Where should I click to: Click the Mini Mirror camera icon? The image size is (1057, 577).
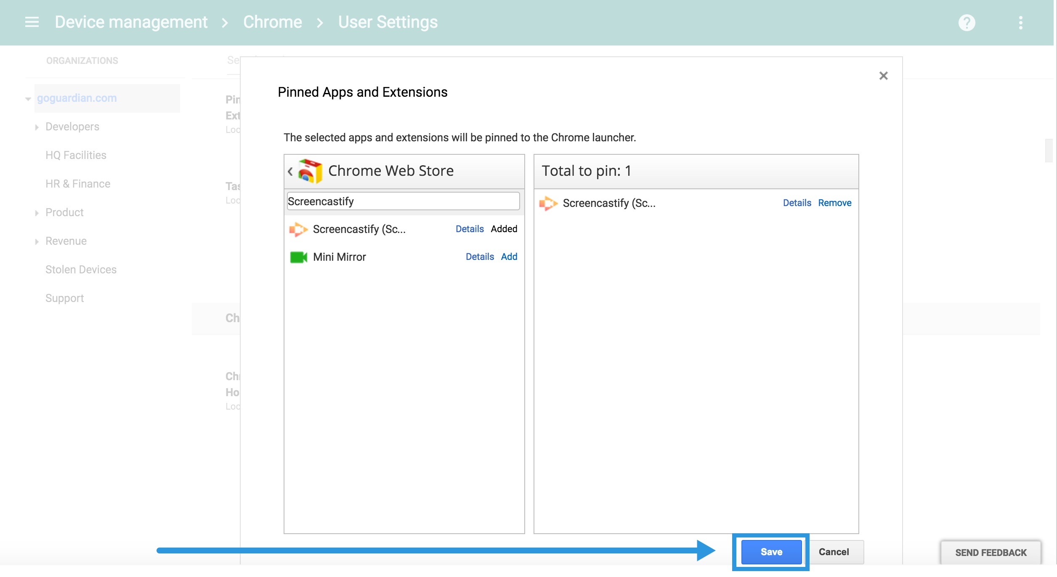pyautogui.click(x=299, y=257)
